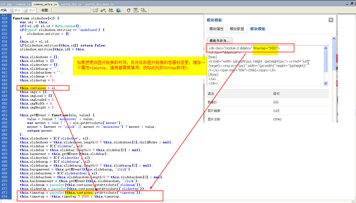356x203 pixels.
Task: Click the template textarea scroll-up arrow
Action: click(x=325, y=48)
